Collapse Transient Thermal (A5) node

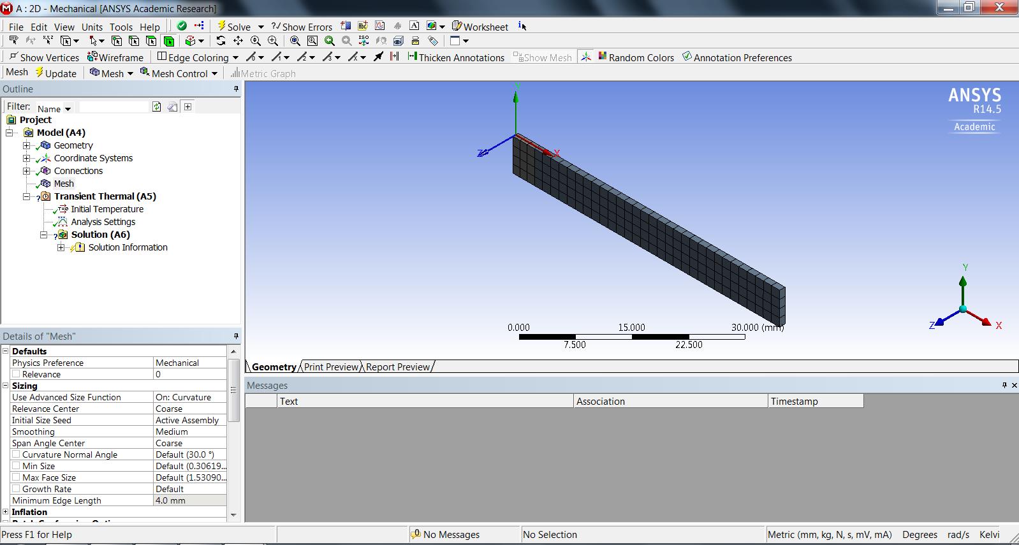26,196
